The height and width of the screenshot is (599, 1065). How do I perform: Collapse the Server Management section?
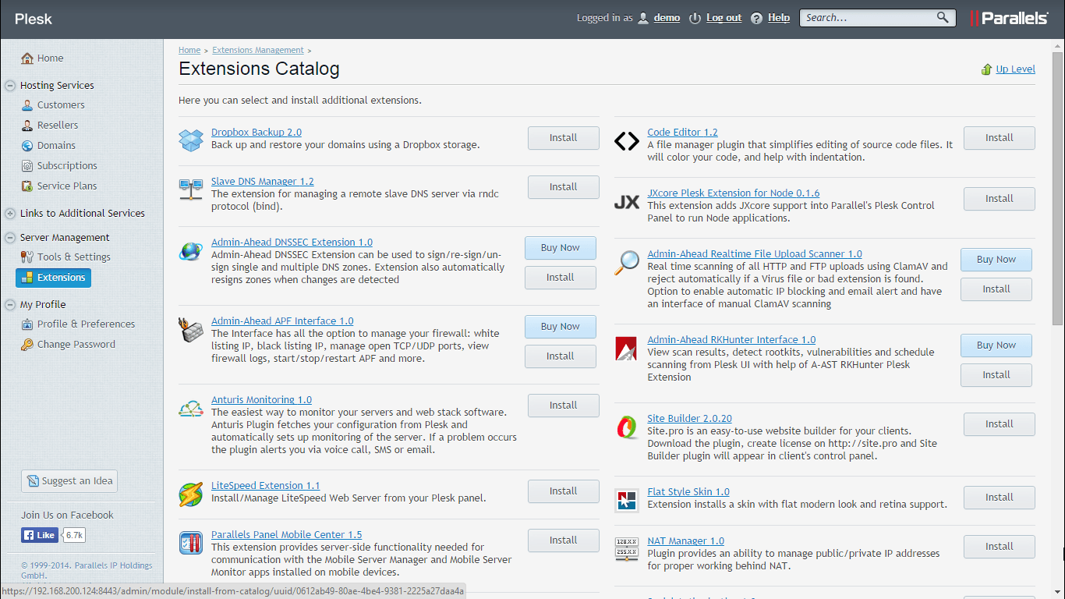[x=10, y=238]
